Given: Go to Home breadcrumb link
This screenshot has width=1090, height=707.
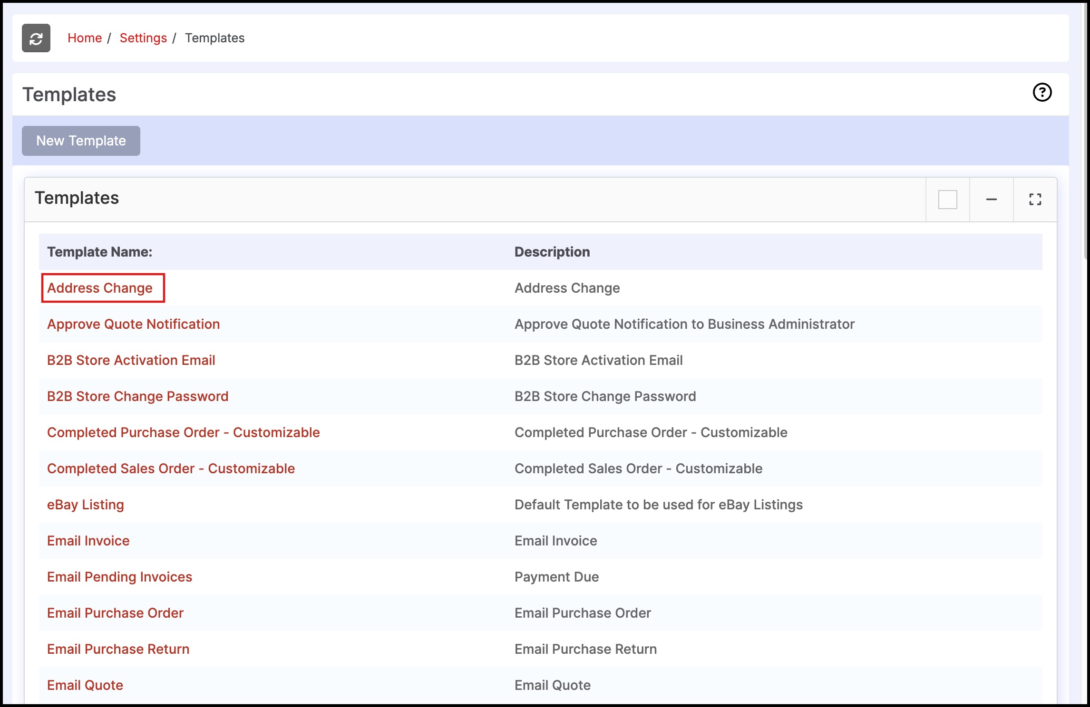Looking at the screenshot, I should tap(85, 38).
